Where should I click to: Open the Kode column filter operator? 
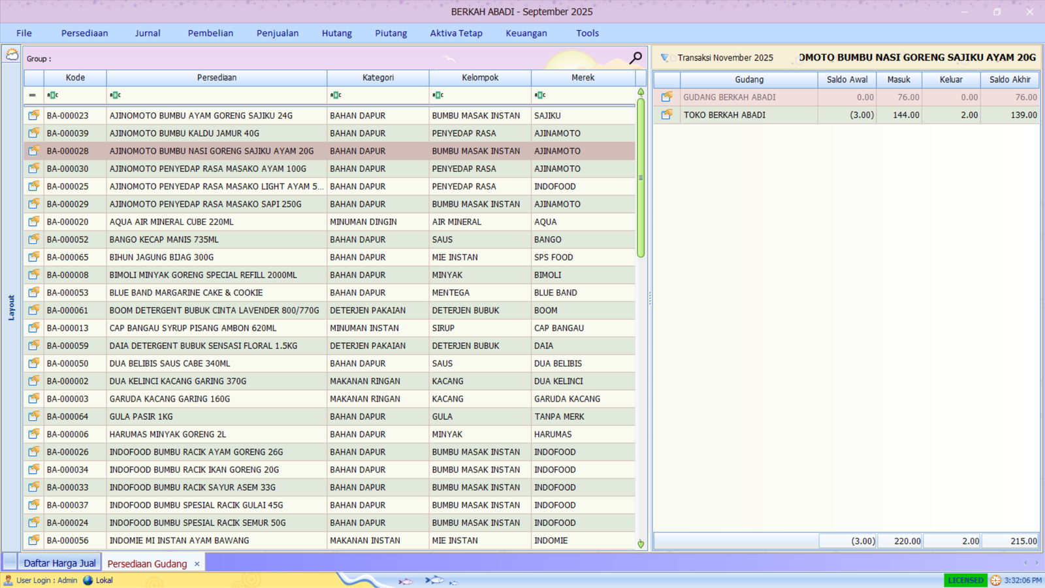pos(53,95)
